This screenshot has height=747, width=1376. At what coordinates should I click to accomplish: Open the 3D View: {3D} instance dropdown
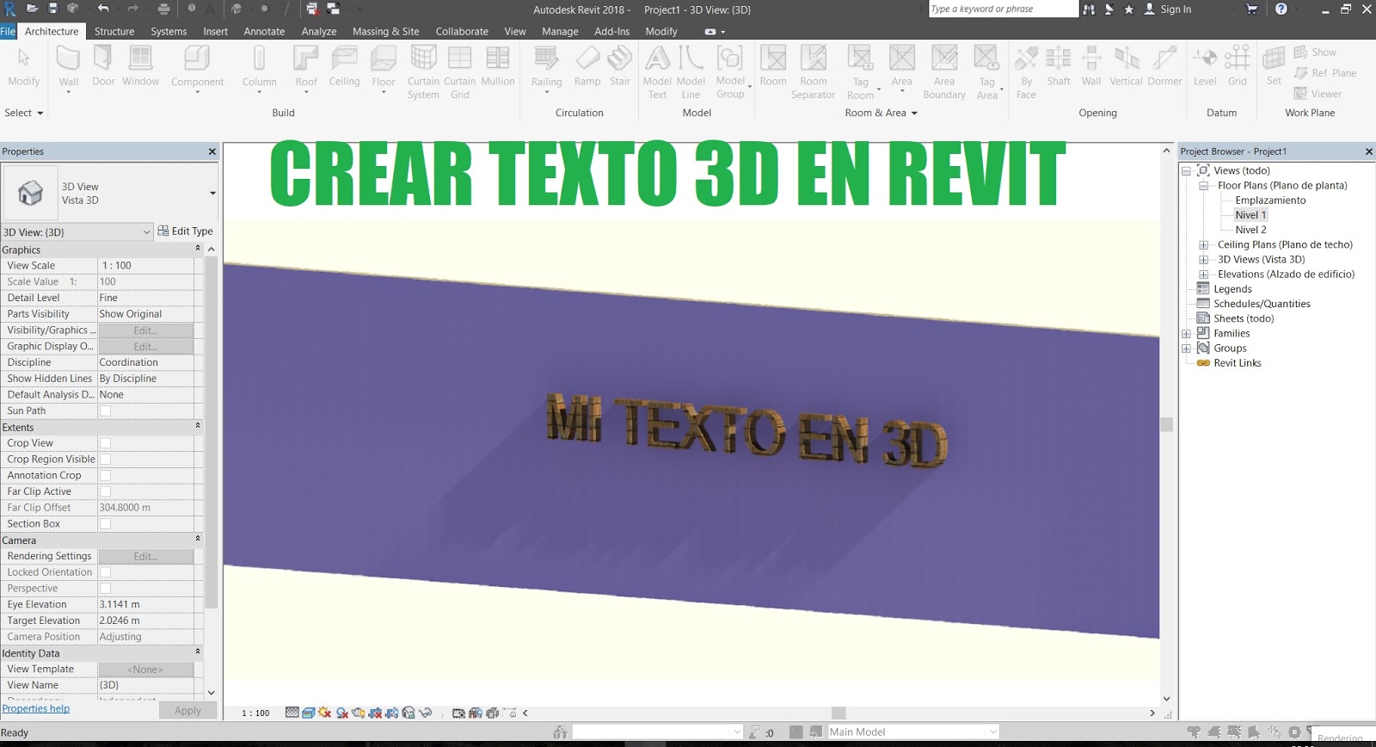(x=77, y=232)
